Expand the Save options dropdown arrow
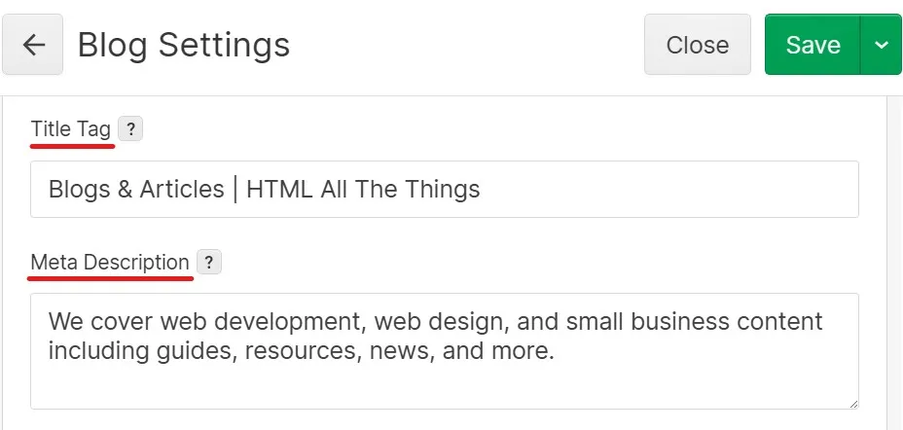Image resolution: width=903 pixels, height=430 pixels. [x=882, y=45]
